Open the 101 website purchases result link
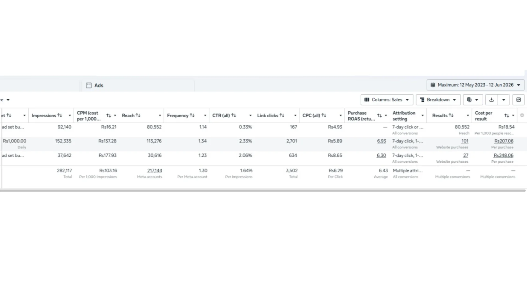This screenshot has height=296, width=527. (x=465, y=141)
